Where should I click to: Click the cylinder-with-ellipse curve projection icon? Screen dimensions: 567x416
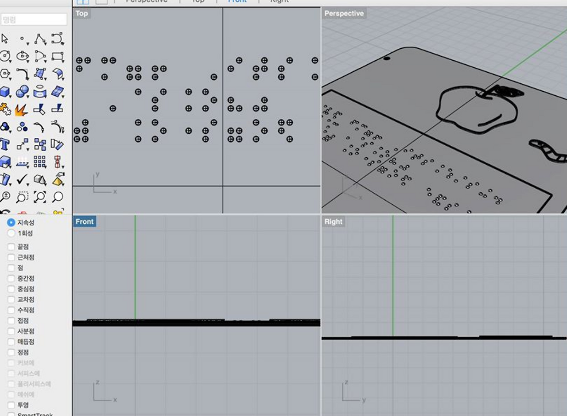(x=40, y=92)
